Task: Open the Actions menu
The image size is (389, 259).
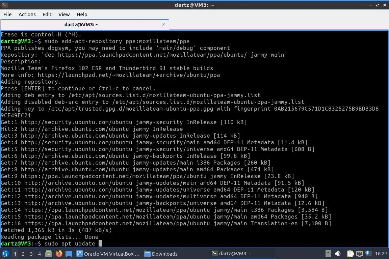Action: click(27, 15)
